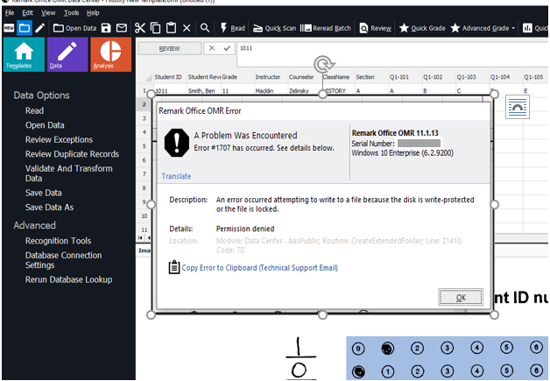Click the New template toolbar icon
The image size is (550, 381).
tap(9, 28)
